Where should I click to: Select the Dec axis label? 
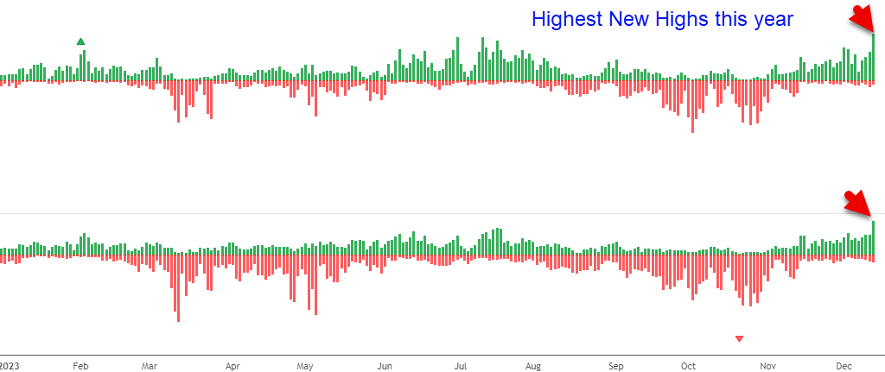[x=844, y=366]
